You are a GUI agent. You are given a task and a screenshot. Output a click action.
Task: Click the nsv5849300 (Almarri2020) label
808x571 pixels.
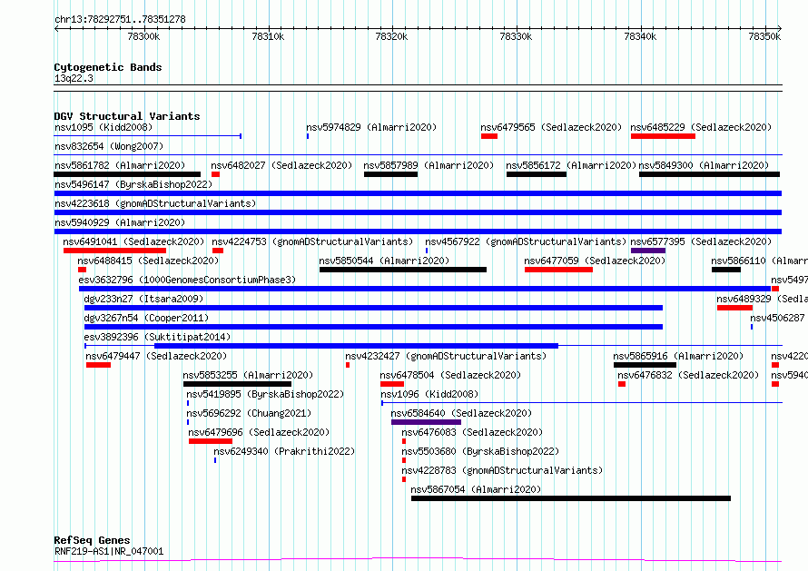coord(704,165)
